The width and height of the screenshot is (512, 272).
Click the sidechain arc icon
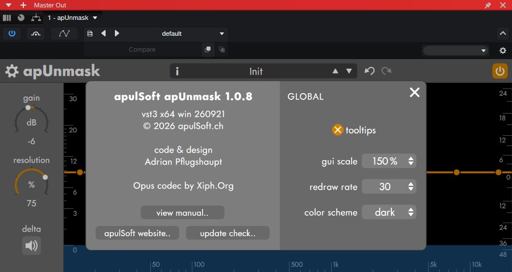[36, 34]
